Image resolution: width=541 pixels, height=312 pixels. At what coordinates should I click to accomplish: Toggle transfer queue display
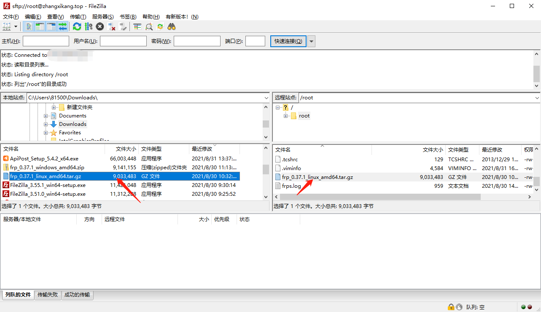click(x=62, y=27)
